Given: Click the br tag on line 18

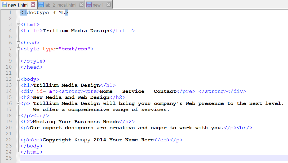Looking at the screenshot, I should click(x=41, y=116).
